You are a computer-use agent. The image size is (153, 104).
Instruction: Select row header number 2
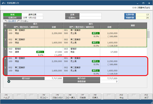pyautogui.click(x=5, y=42)
